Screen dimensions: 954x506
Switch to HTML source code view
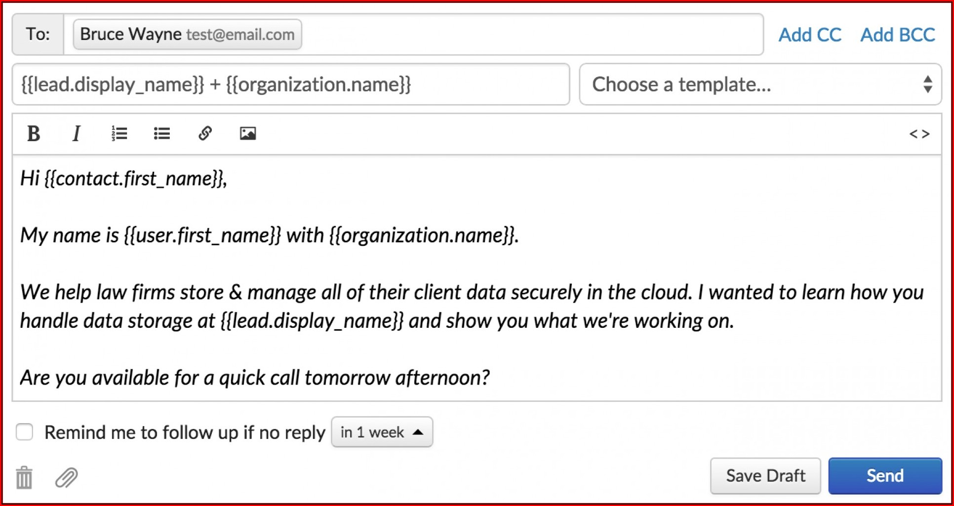click(919, 134)
